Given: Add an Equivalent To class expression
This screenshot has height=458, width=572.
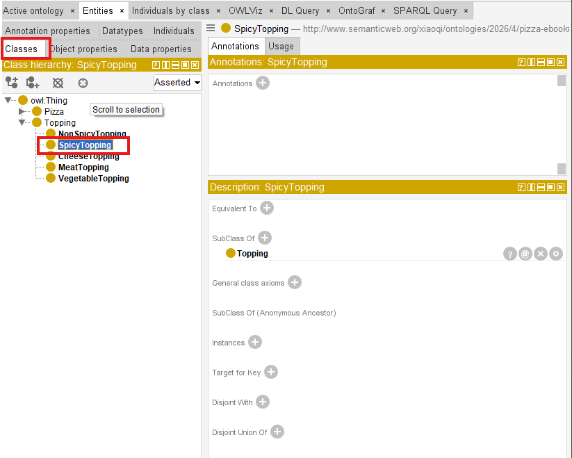Looking at the screenshot, I should [x=267, y=208].
